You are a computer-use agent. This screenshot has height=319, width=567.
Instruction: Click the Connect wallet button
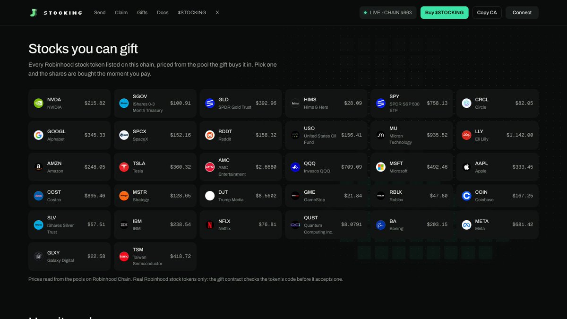(x=522, y=13)
